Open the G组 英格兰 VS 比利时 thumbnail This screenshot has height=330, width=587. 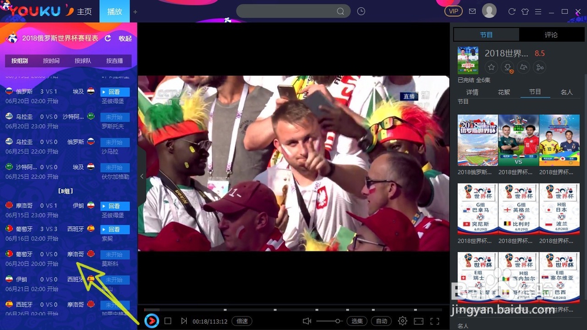point(518,209)
